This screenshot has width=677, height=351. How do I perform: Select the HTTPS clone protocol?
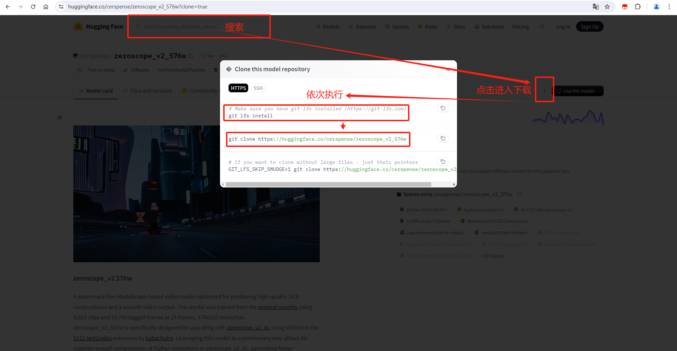[238, 88]
